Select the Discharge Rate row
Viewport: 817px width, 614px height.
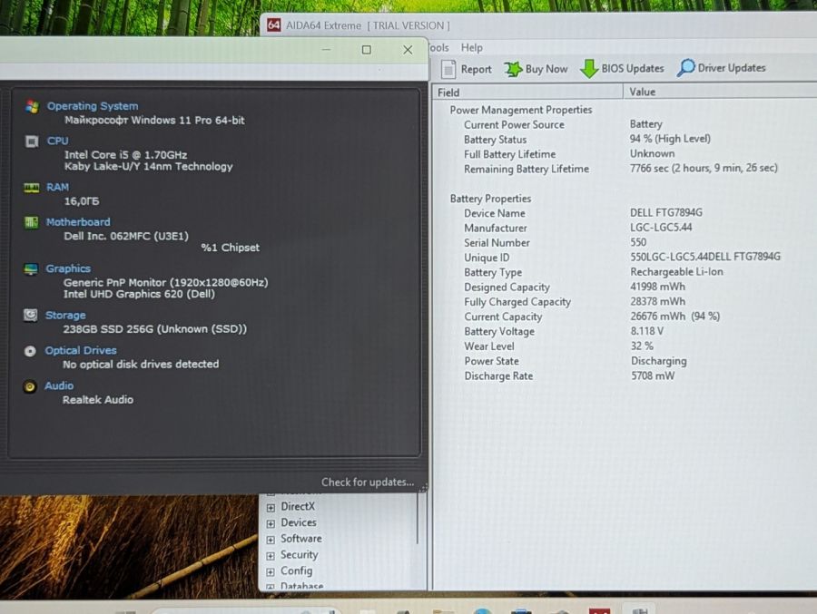(625, 376)
